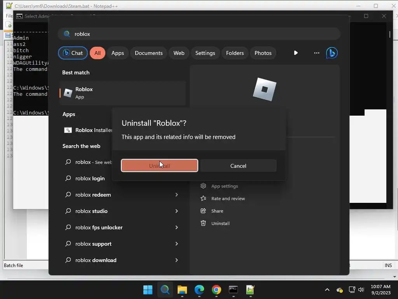Viewport: 398px width, 299px height.
Task: Switch to the Photos search filter
Action: pyautogui.click(x=263, y=53)
